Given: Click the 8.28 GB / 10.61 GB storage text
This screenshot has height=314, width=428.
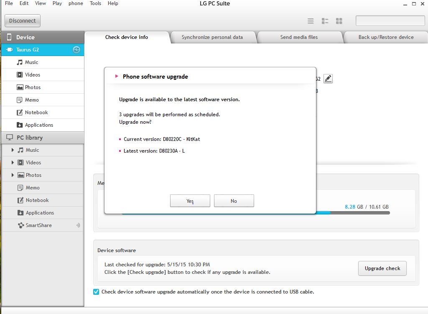Looking at the screenshot, I should pos(367,207).
